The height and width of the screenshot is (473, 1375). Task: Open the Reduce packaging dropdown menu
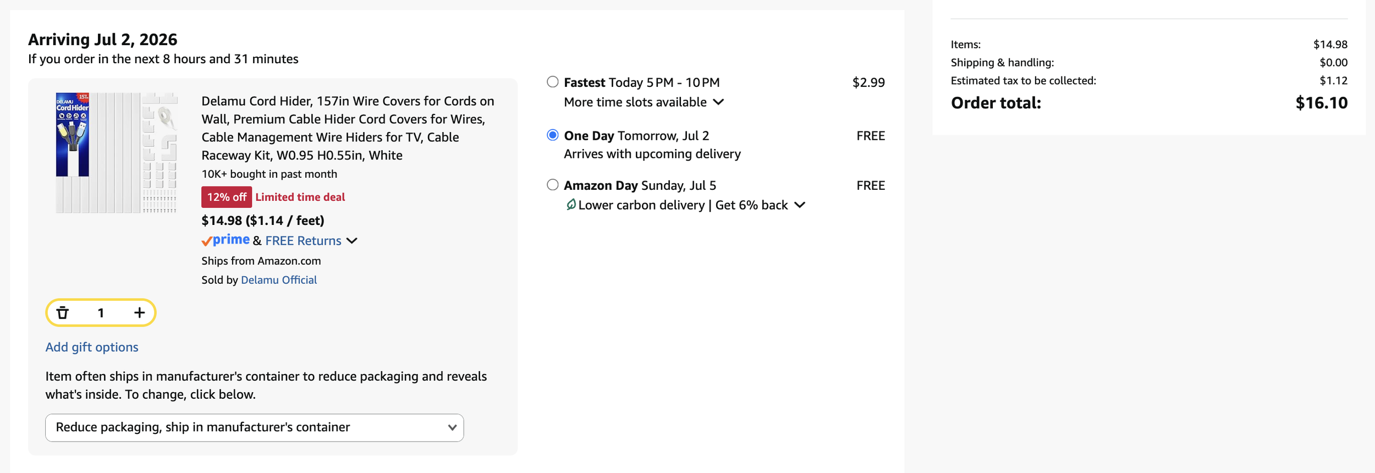point(255,427)
